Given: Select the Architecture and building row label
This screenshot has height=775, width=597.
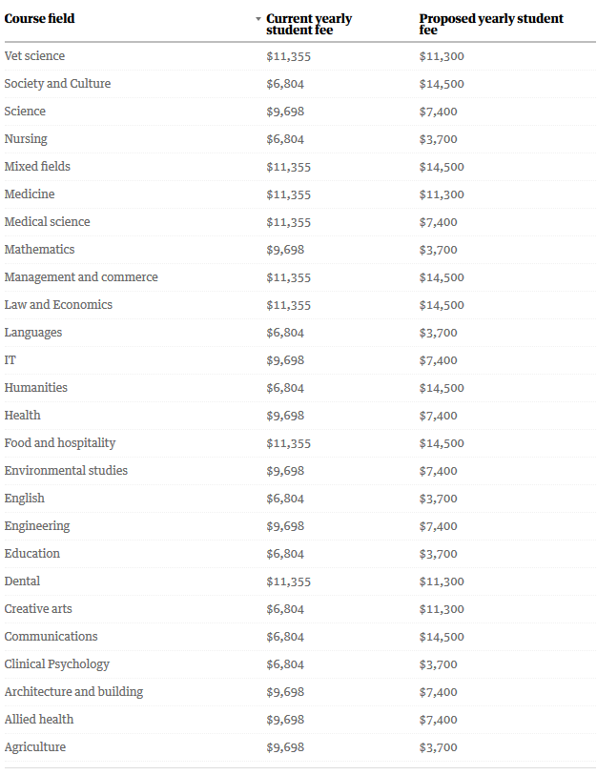Looking at the screenshot, I should pos(73,692).
